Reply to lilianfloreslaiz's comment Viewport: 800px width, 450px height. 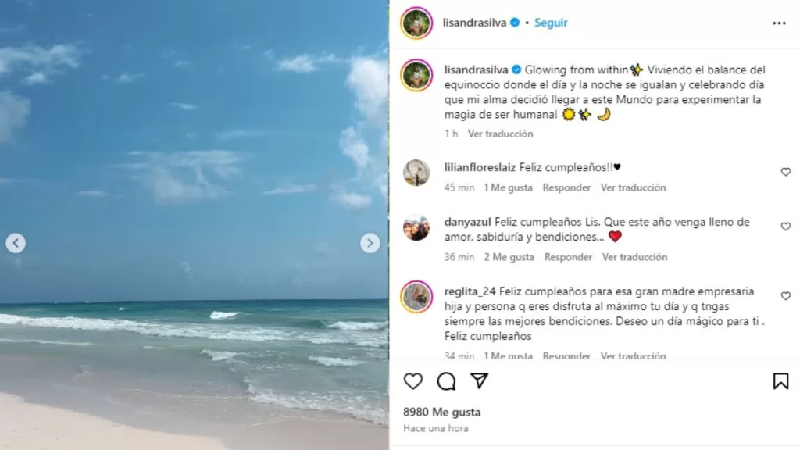(566, 187)
